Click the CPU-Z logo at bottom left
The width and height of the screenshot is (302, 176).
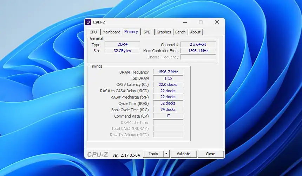tap(98, 154)
